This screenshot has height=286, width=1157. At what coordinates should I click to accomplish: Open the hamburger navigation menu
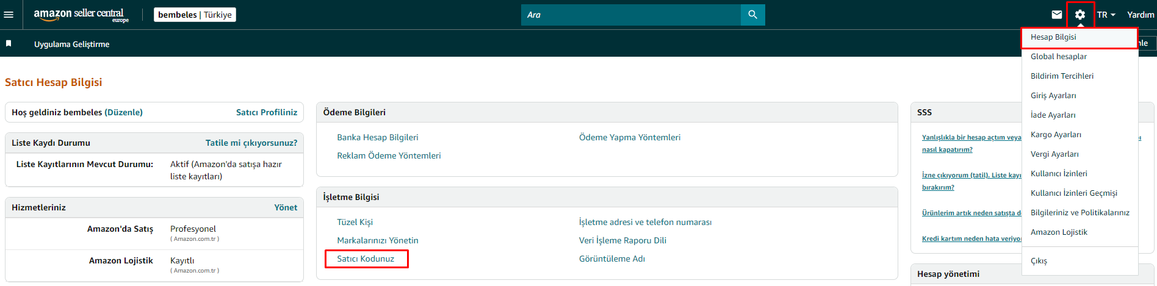(x=9, y=15)
